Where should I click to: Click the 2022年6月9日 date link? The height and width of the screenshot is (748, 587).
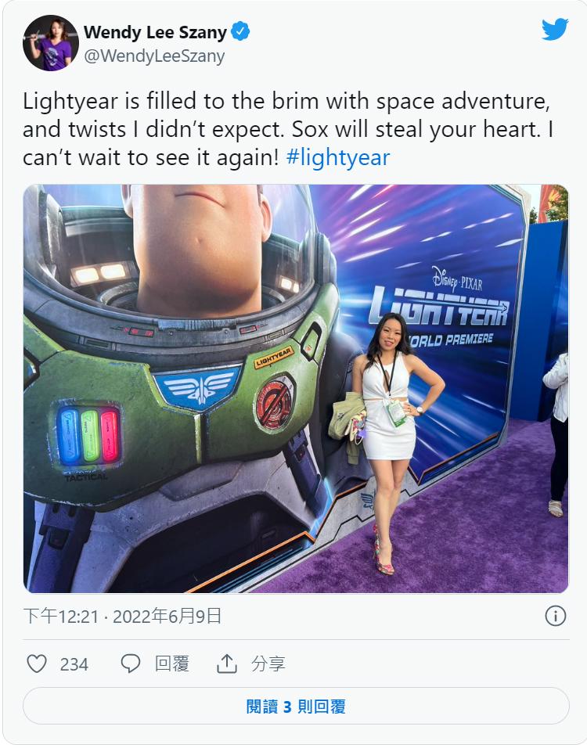(x=167, y=617)
